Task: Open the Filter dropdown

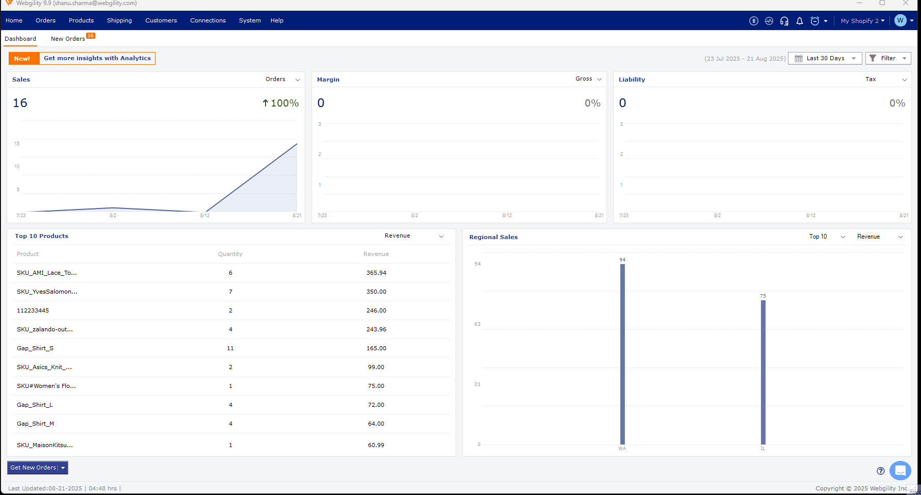Action: (888, 58)
